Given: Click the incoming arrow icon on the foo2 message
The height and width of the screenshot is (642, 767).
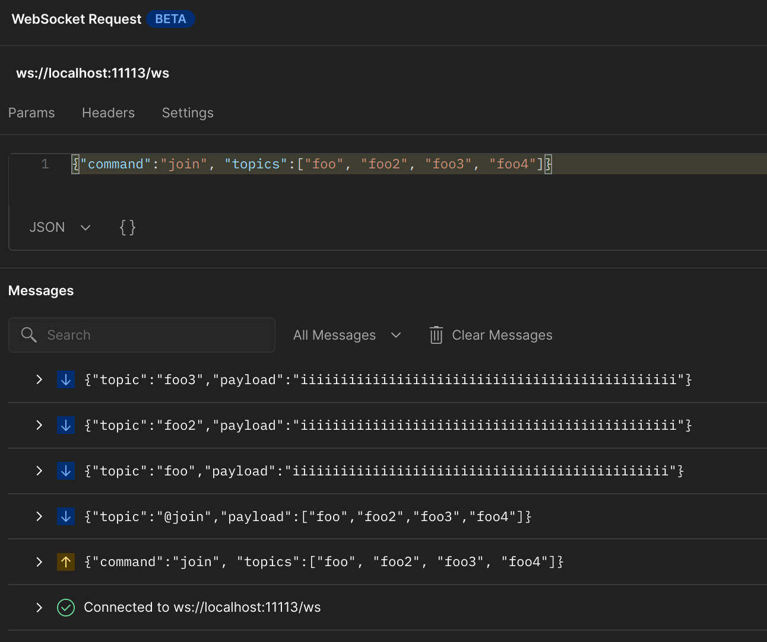Looking at the screenshot, I should 65,425.
